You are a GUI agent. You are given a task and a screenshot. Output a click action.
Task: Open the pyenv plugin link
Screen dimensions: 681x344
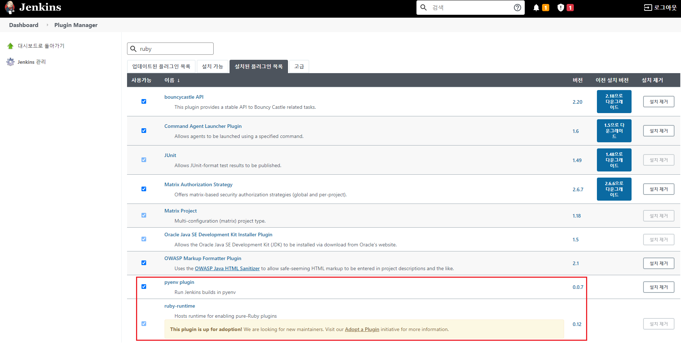pyautogui.click(x=179, y=282)
